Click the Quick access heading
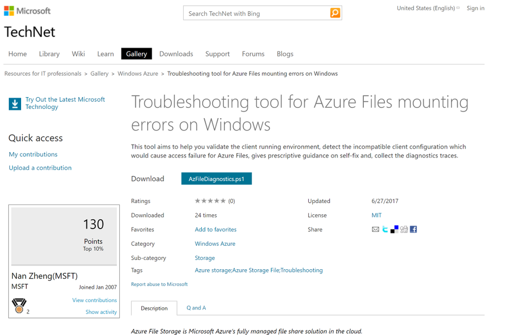The height and width of the screenshot is (335, 514). 36,138
